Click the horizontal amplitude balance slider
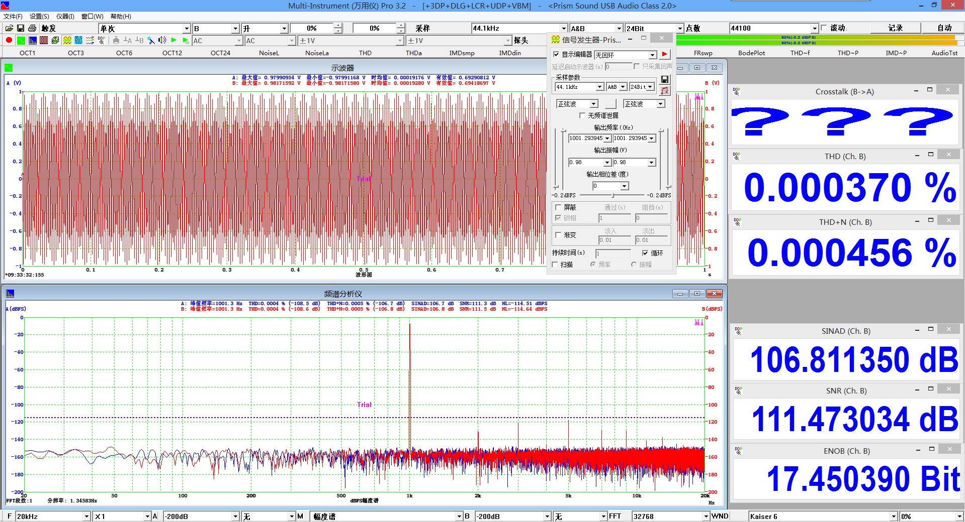 tap(612, 195)
